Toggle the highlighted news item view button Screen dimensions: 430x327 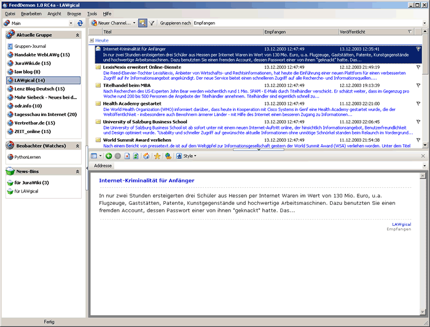coord(142,23)
